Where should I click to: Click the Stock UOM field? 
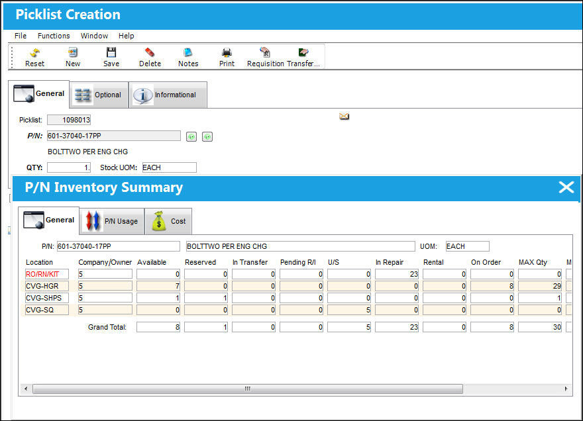point(169,167)
